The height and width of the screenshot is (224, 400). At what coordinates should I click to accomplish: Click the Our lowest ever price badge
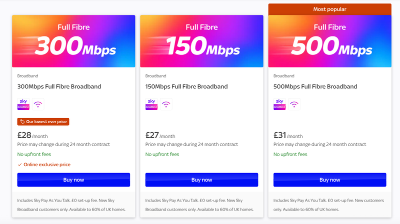[43, 121]
